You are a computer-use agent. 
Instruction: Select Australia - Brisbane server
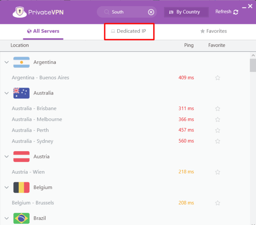[x=34, y=109]
